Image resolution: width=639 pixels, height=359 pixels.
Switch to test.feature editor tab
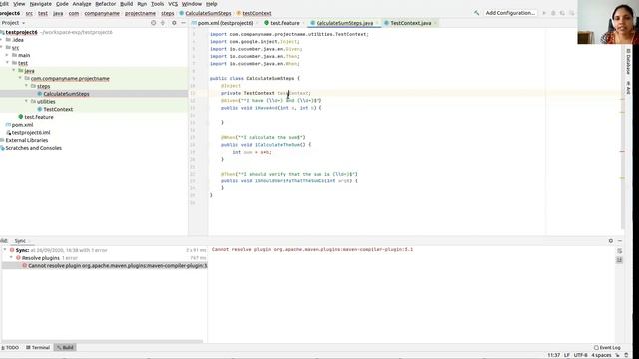click(x=284, y=23)
